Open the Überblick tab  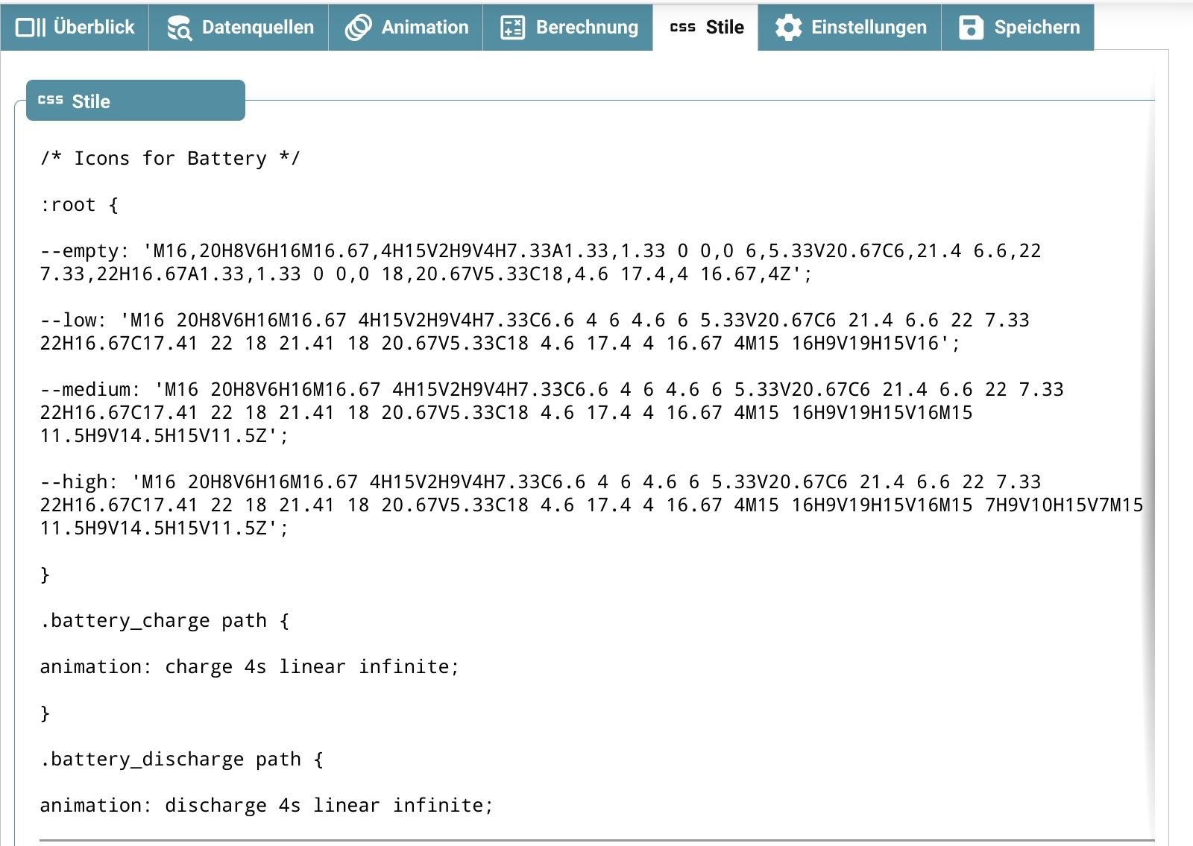point(75,28)
